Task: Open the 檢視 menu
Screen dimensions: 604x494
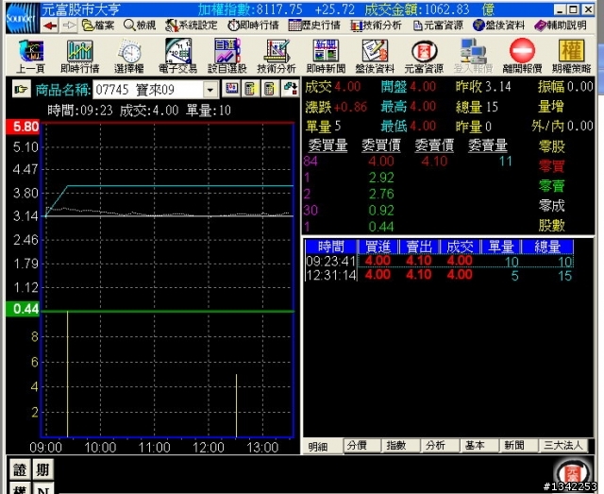Action: point(140,26)
